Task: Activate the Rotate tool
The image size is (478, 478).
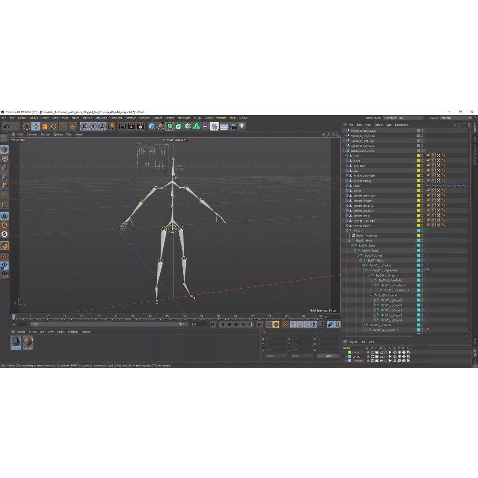Action: click(54, 126)
